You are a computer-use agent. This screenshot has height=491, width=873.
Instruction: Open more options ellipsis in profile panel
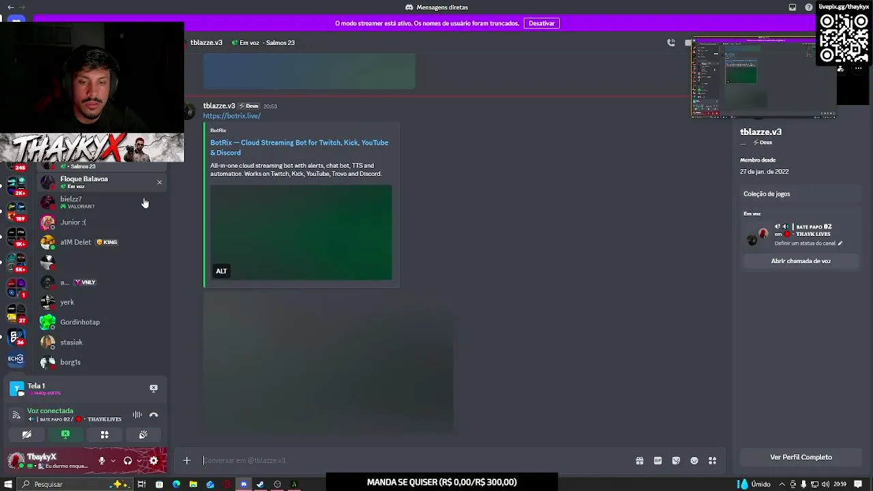click(859, 69)
